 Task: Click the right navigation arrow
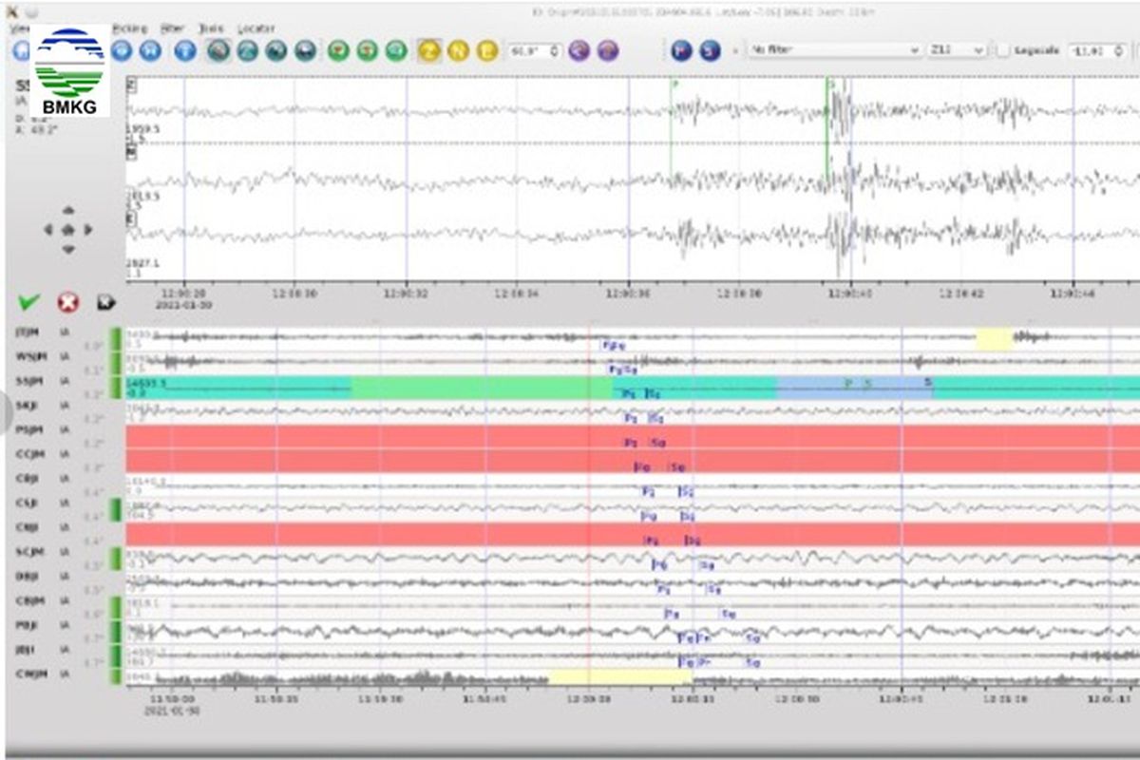pos(88,229)
